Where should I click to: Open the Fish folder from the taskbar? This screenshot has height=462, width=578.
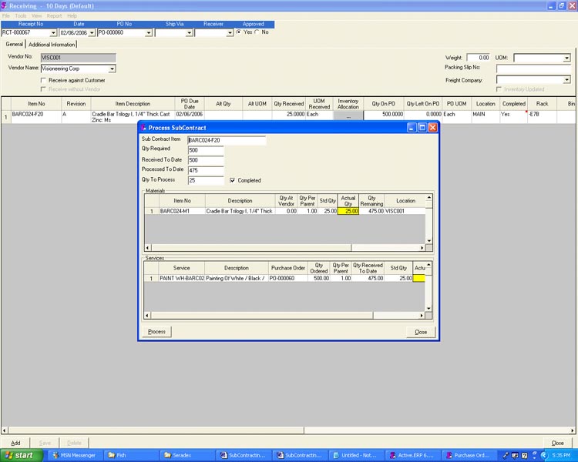129,455
